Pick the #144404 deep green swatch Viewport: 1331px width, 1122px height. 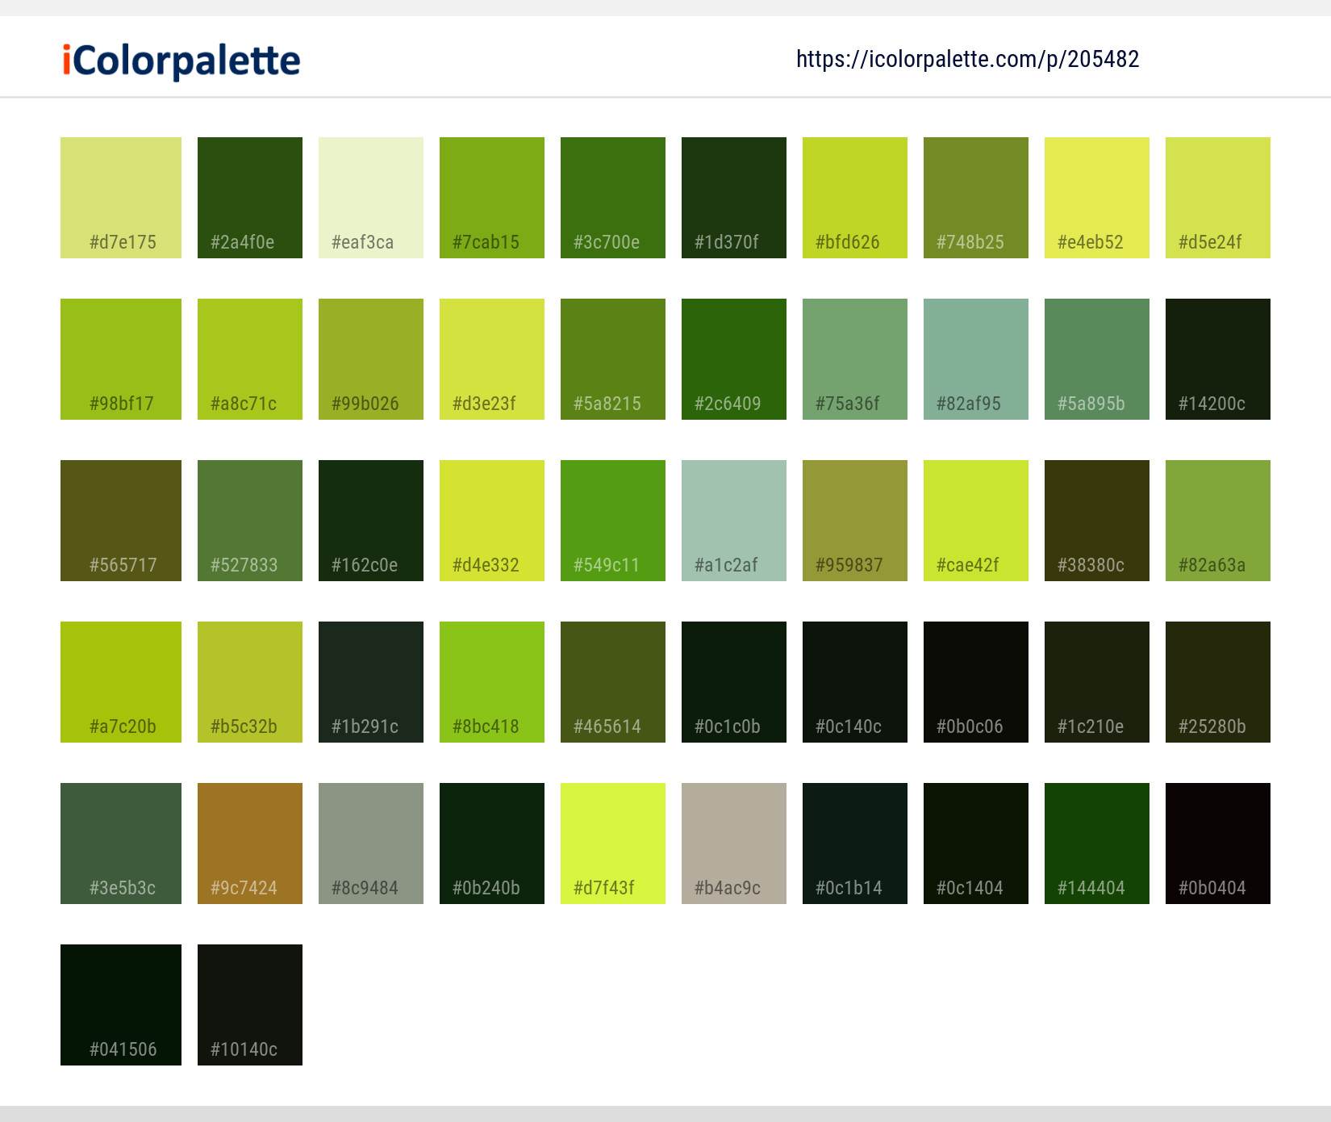pos(1097,844)
